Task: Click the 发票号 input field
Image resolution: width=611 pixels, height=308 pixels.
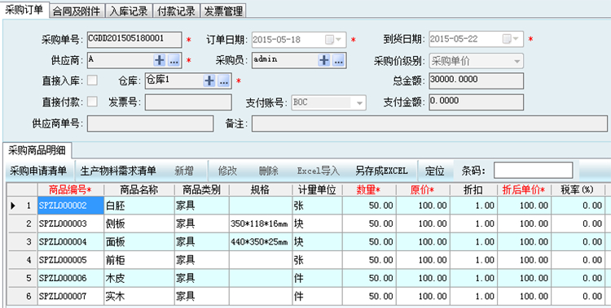Action: click(188, 102)
